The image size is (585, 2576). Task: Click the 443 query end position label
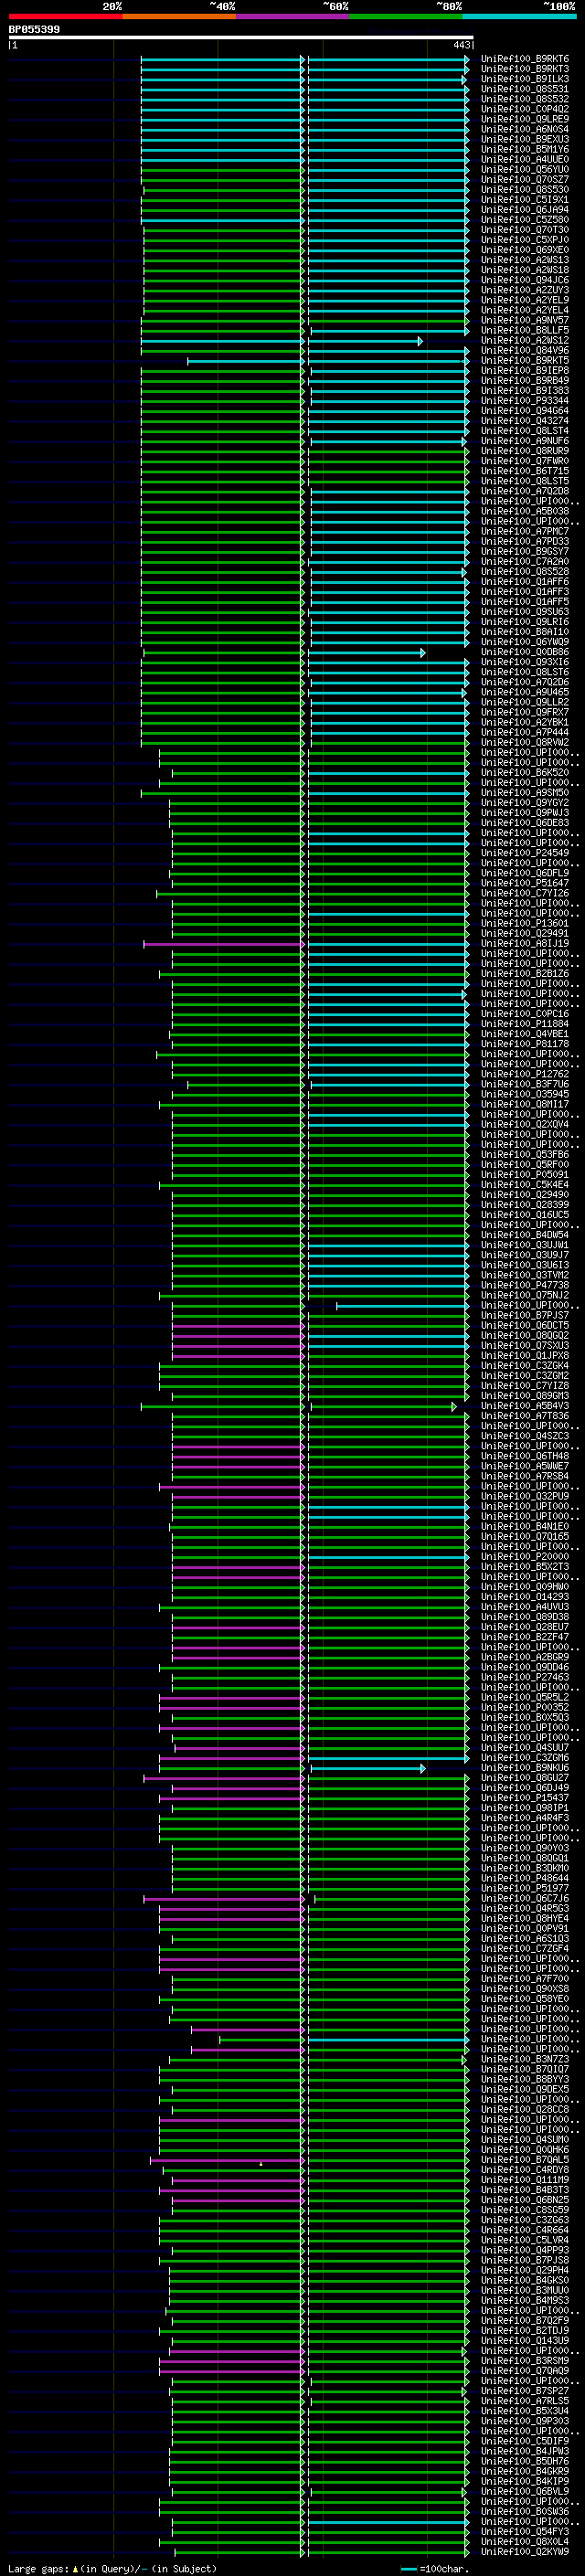click(461, 45)
